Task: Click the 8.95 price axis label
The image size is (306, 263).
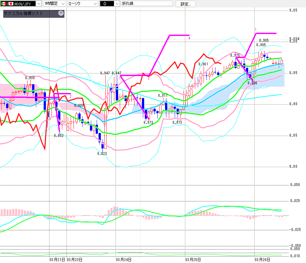Action: click(293, 73)
